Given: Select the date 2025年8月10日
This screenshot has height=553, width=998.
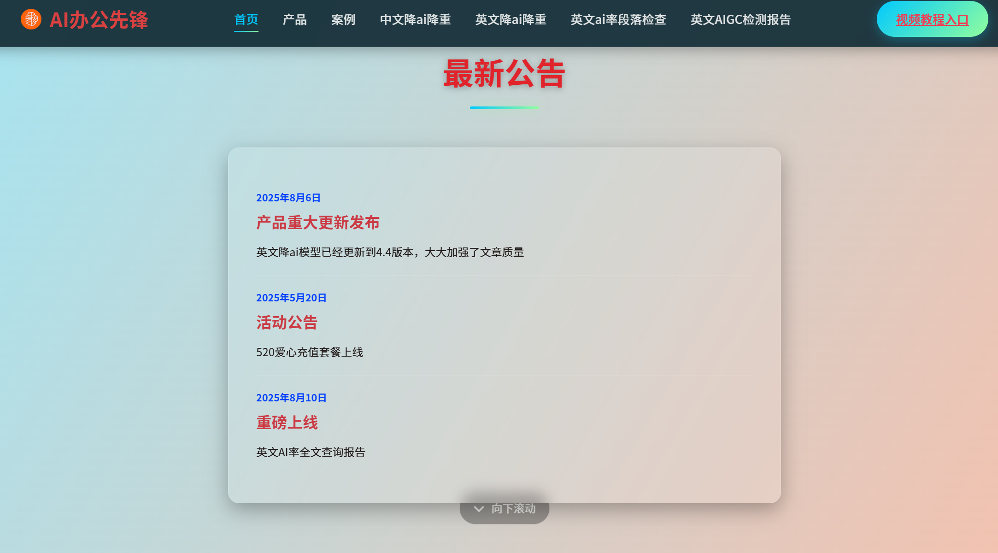Looking at the screenshot, I should tap(291, 398).
